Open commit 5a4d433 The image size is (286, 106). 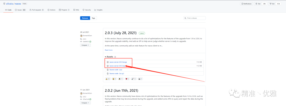tap(86, 42)
